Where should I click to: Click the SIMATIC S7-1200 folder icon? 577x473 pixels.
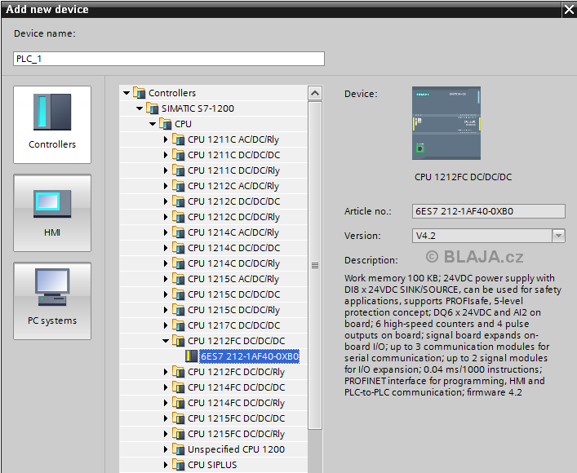153,108
